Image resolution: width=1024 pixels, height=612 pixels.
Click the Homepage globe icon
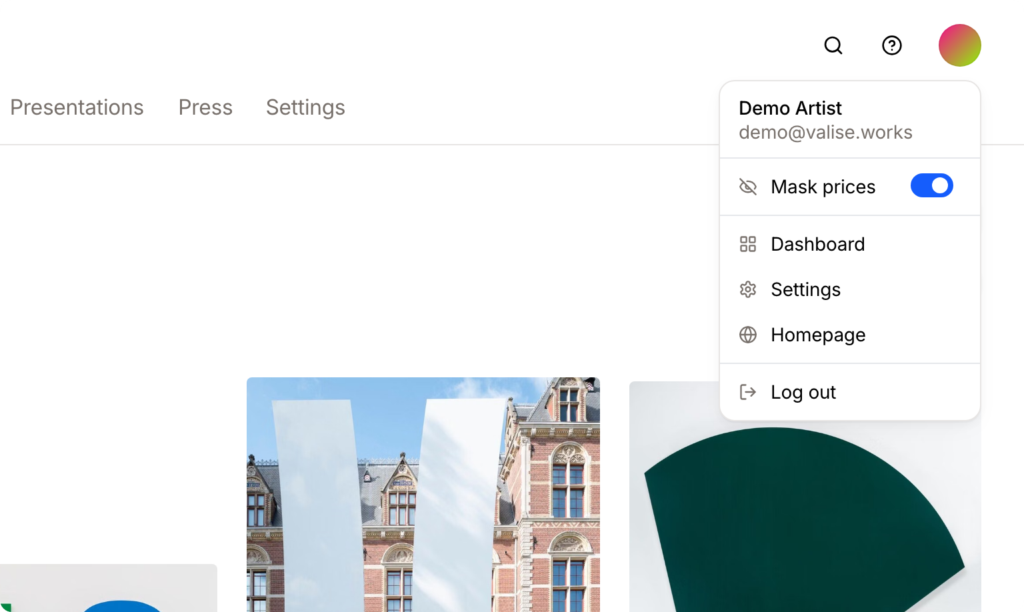click(x=748, y=335)
